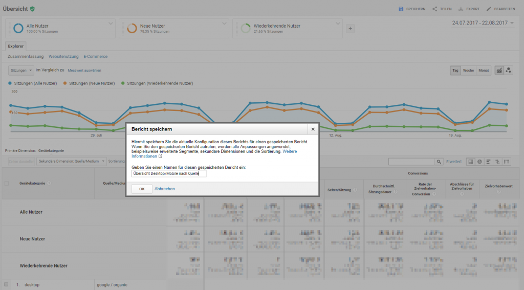Image resolution: width=524 pixels, height=290 pixels.
Task: Click the Gerätekategorie primary dimension link
Action: [x=51, y=151]
